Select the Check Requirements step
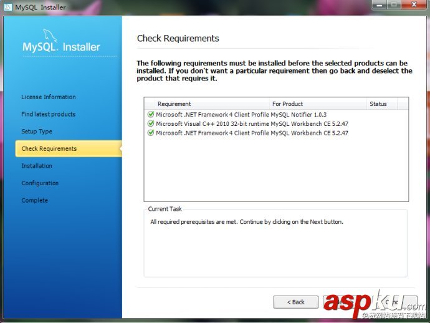The image size is (430, 323). click(69, 148)
